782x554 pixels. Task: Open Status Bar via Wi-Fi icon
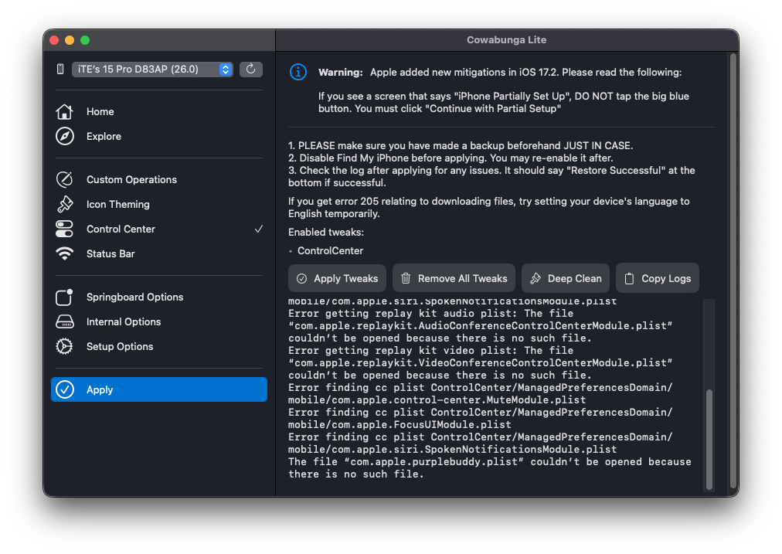(64, 253)
